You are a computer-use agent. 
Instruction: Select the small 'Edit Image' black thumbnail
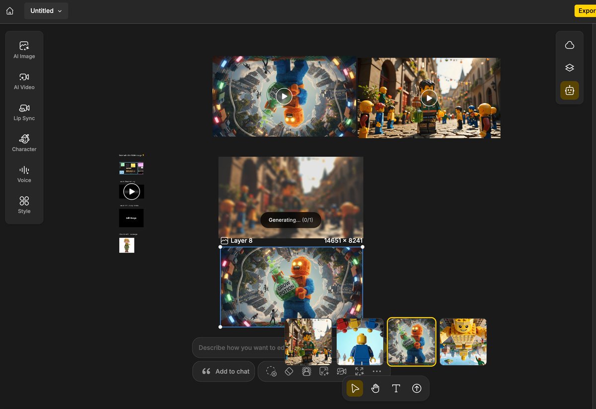pos(132,218)
